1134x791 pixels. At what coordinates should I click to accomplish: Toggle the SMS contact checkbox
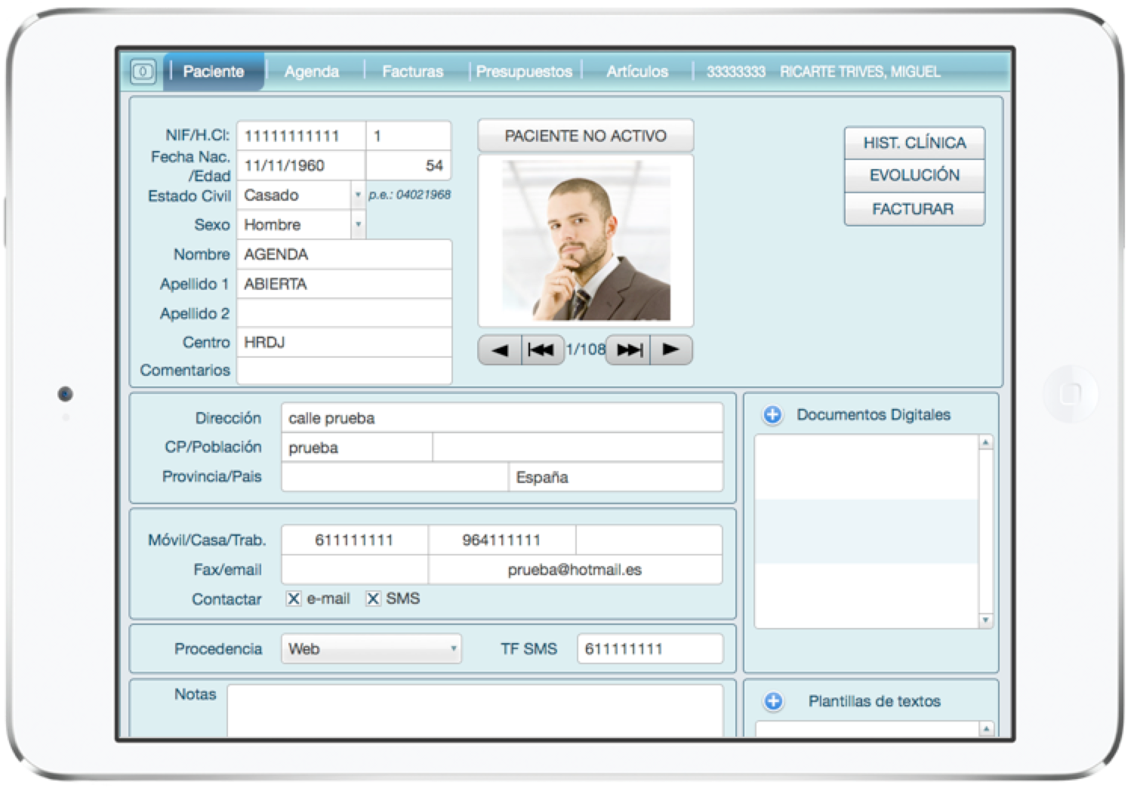[373, 599]
